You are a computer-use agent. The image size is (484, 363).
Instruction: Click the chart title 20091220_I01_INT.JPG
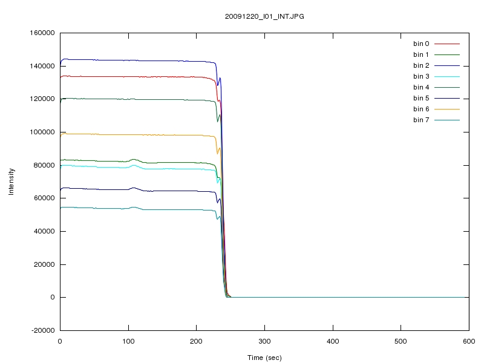coord(264,16)
